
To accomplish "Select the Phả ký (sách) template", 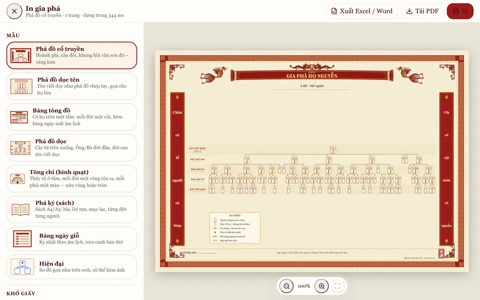I will tap(72, 209).
